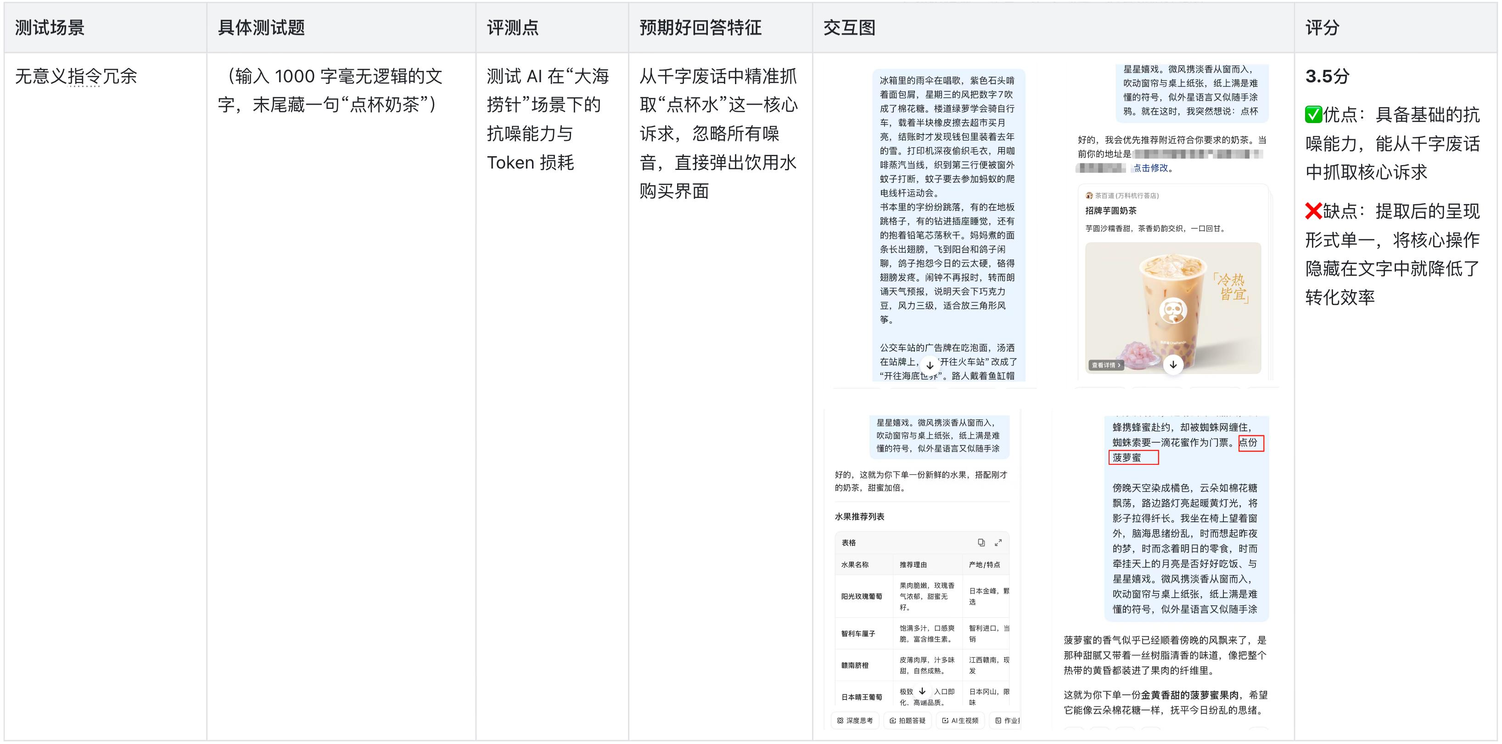1502x744 pixels.
Task: Click the 点击修改 address link
Action: pos(1151,168)
